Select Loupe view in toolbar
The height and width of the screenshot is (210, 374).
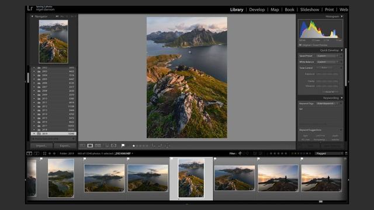[x=90, y=145]
